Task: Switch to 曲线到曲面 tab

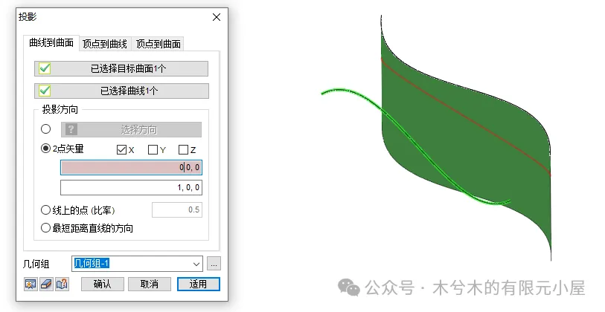Action: [51, 43]
